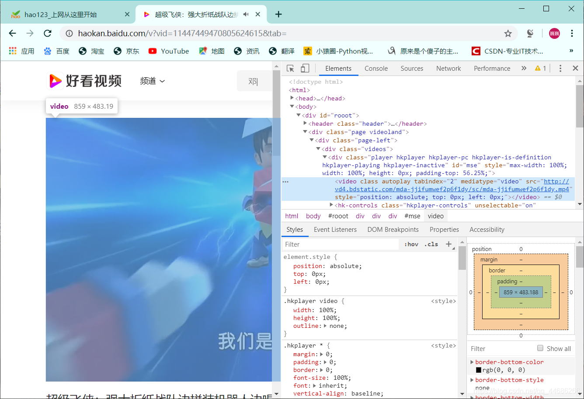
Task: Click the Styles filter input field
Action: tap(340, 244)
